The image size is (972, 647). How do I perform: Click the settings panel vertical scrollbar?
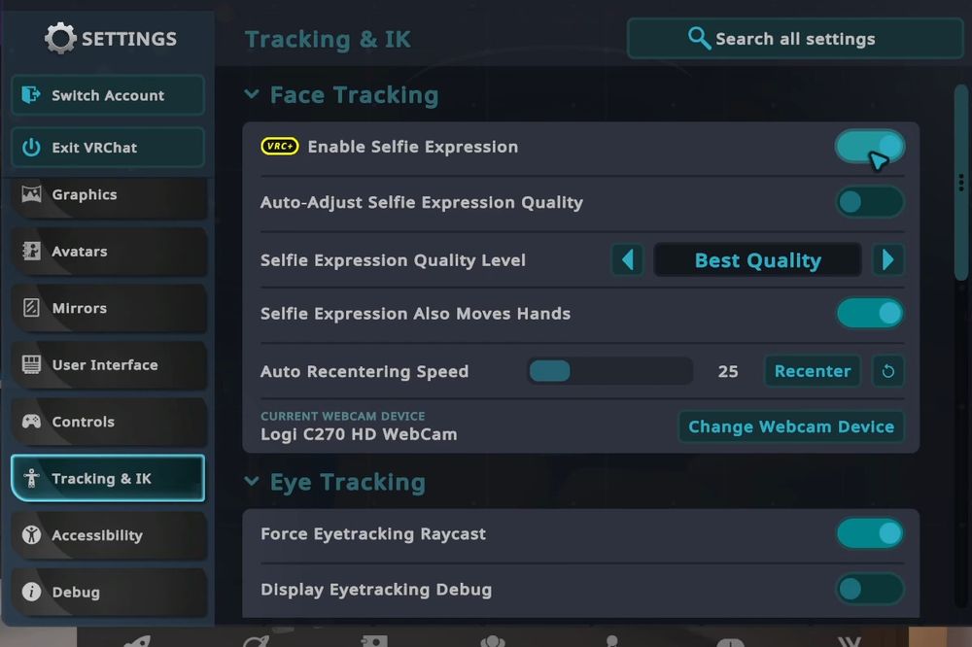pyautogui.click(x=961, y=183)
